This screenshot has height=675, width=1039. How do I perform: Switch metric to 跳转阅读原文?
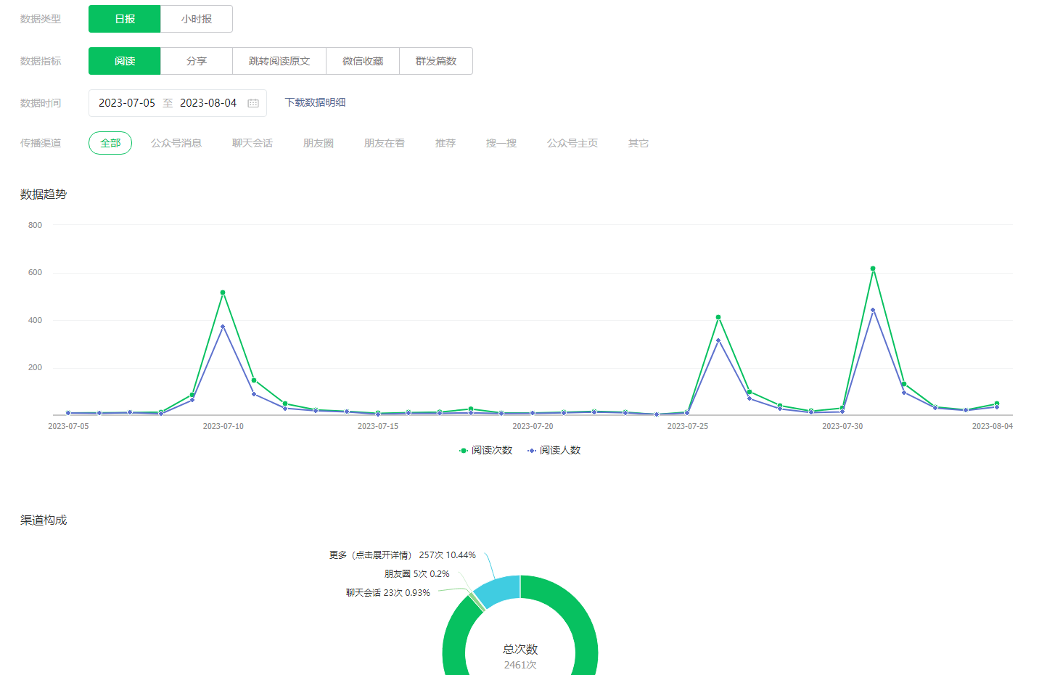(x=279, y=61)
